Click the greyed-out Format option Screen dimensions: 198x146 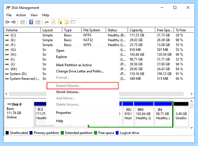click(x=83, y=77)
